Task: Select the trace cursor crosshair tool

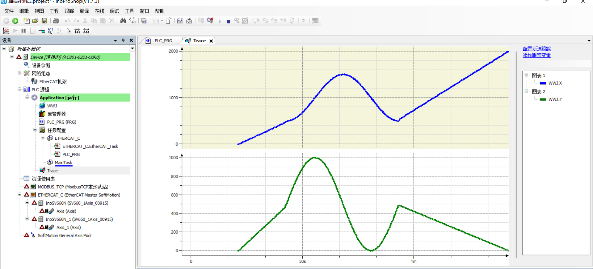Action: tap(42, 31)
